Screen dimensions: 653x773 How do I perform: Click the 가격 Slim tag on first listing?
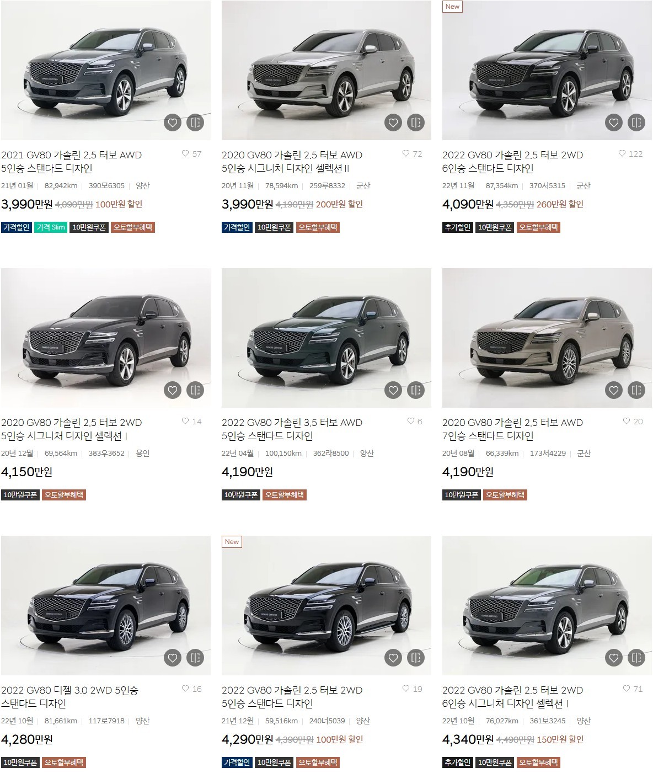[x=51, y=227]
